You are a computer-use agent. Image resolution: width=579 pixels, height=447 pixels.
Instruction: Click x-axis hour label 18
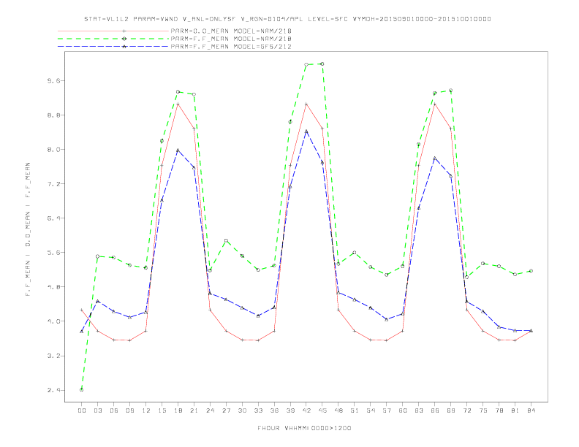(x=178, y=410)
